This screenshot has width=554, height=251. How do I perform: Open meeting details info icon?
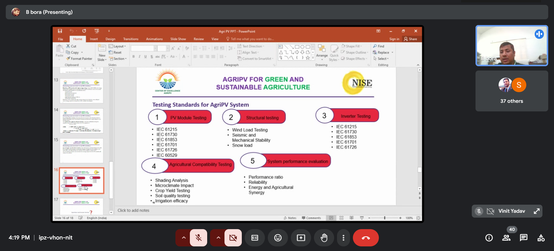[x=489, y=238]
